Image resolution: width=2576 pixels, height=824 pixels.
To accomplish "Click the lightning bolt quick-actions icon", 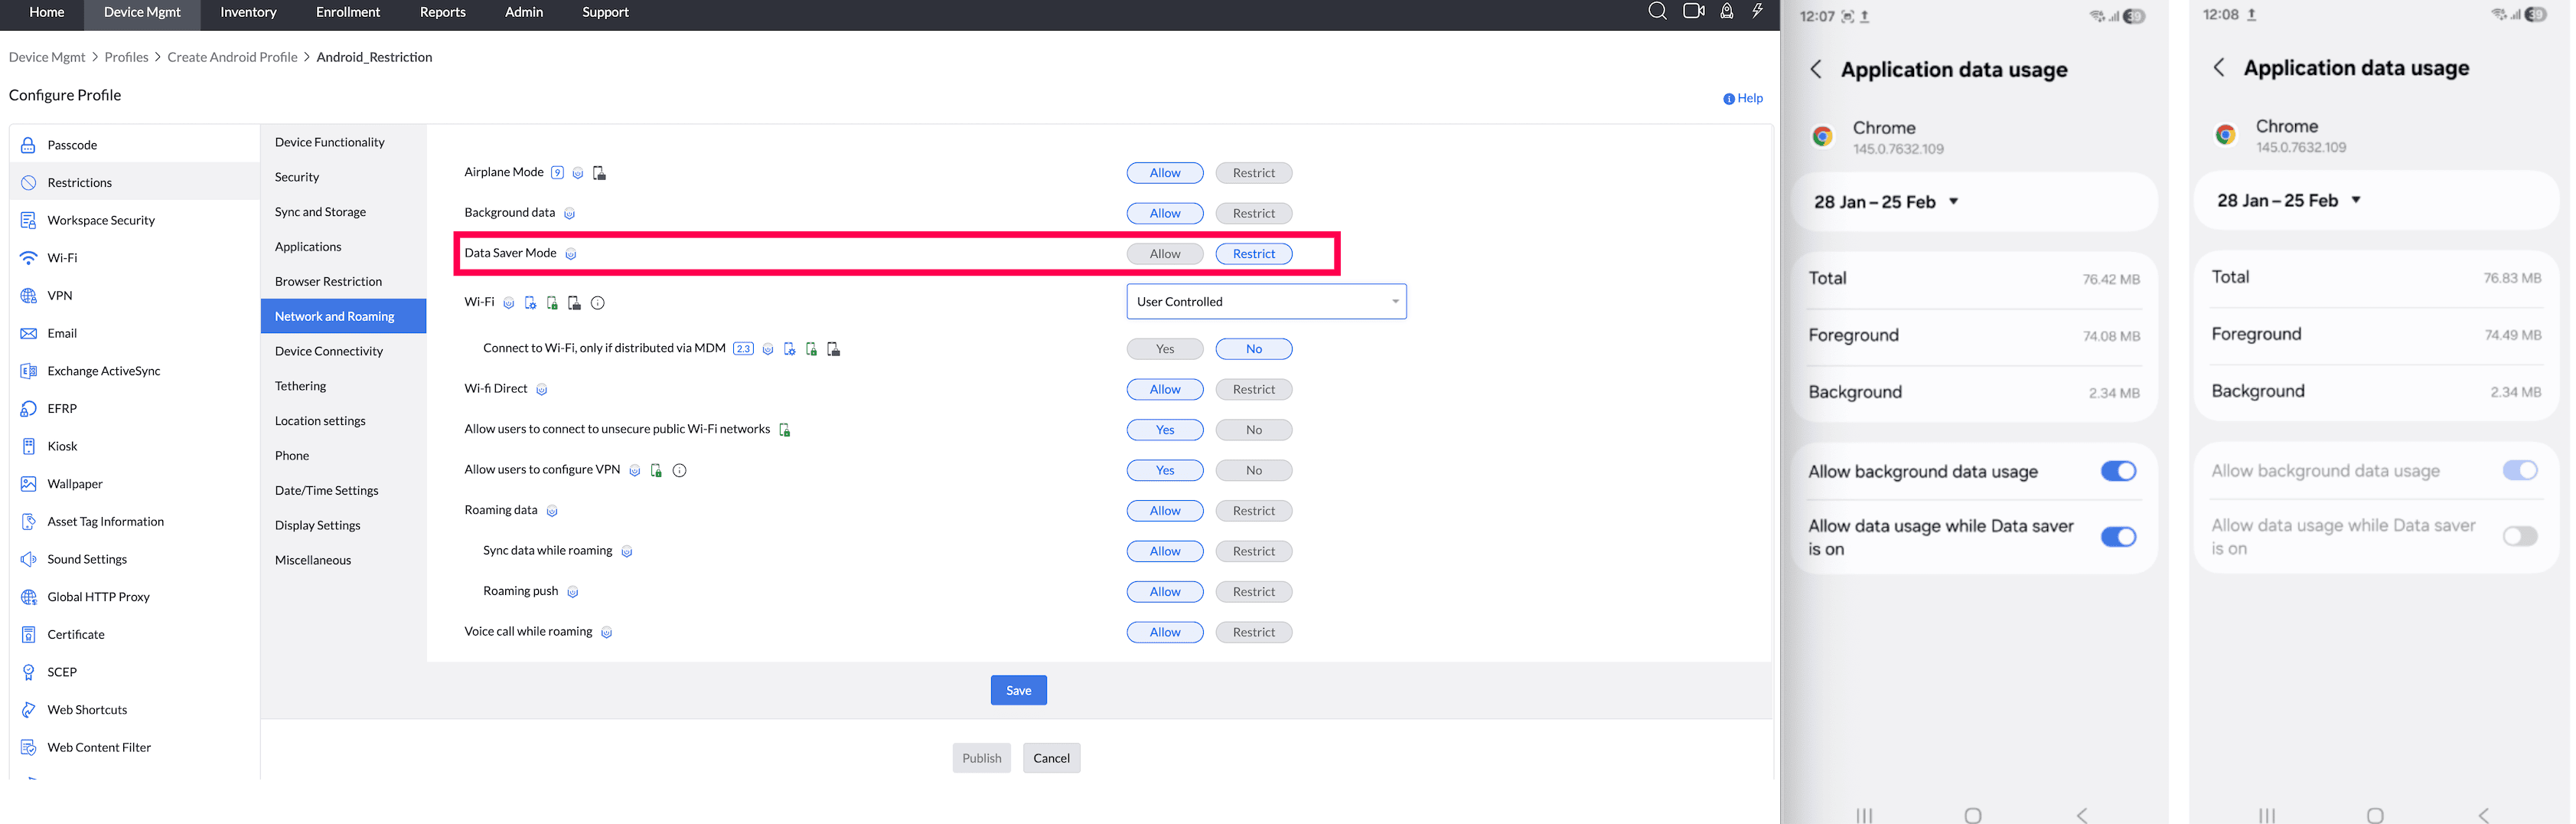I will coord(1757,11).
